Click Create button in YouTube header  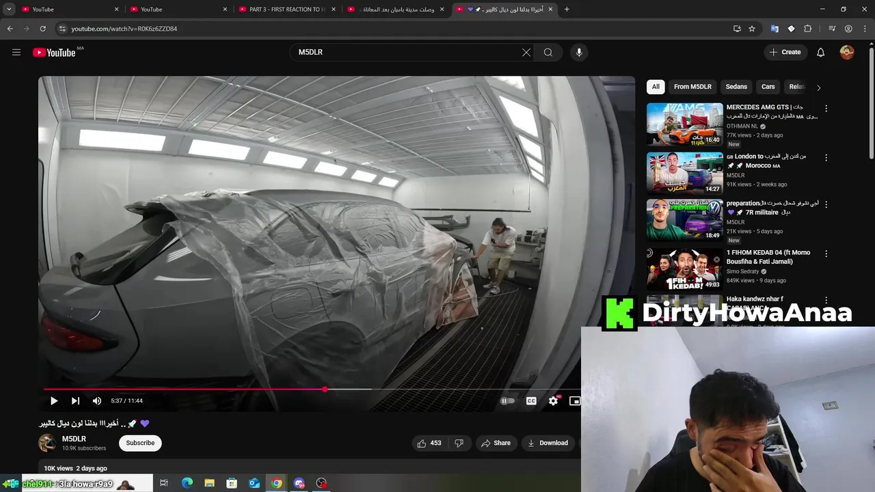click(x=785, y=52)
